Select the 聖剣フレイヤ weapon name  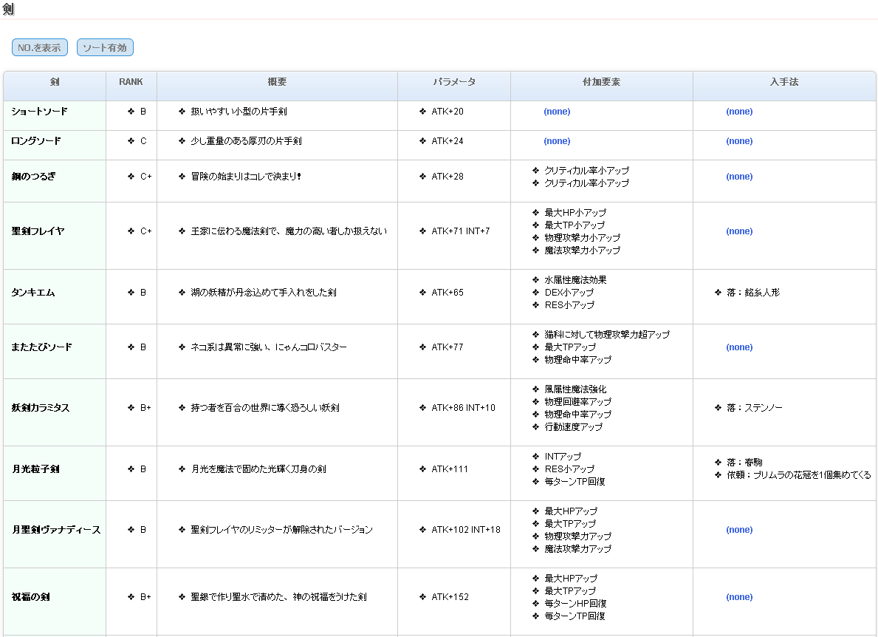point(38,231)
